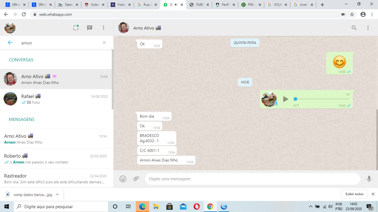This screenshot has height=212, width=378.
Task: Open the emoji picker
Action: (123, 179)
